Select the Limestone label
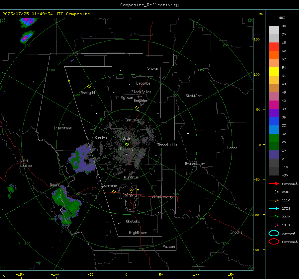299x279 pixels. click(63, 128)
